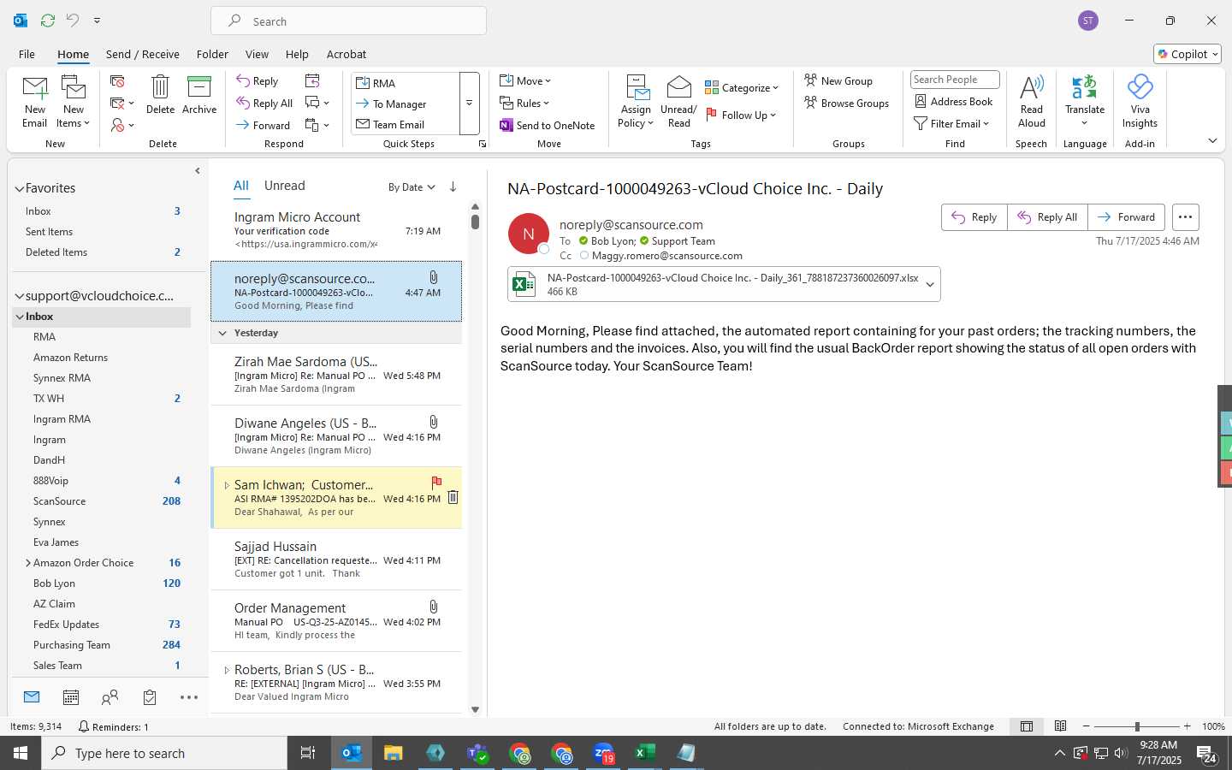Open the Acrobat tab
Viewport: 1232px width, 770px height.
[346, 54]
